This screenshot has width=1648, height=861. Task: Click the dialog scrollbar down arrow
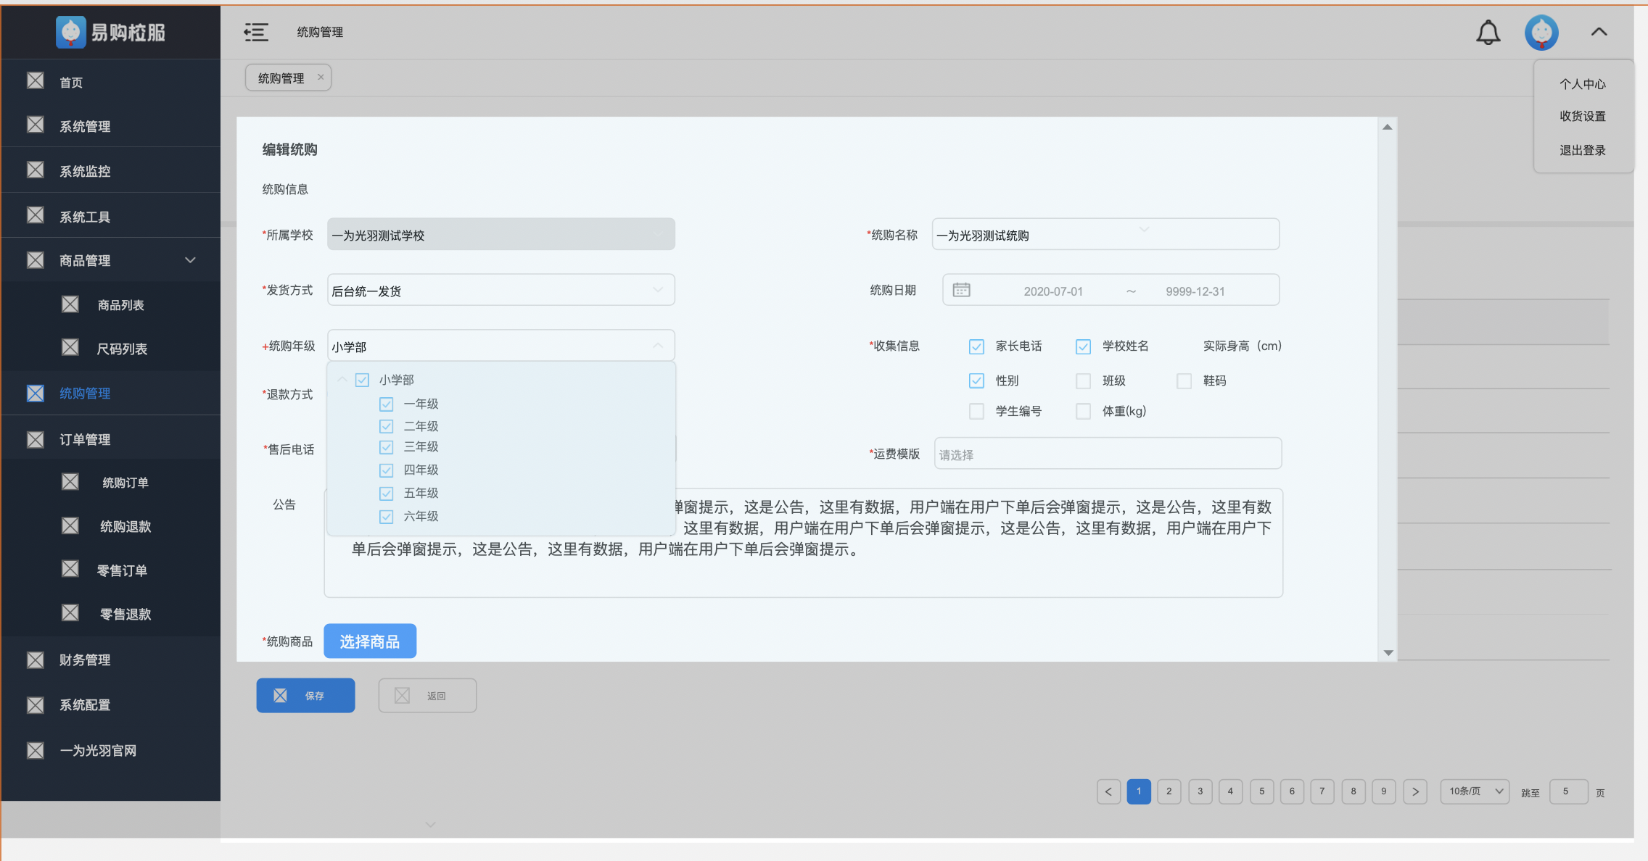click(x=1388, y=653)
